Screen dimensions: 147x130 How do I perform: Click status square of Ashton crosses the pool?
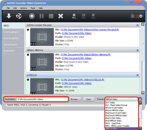28,30
